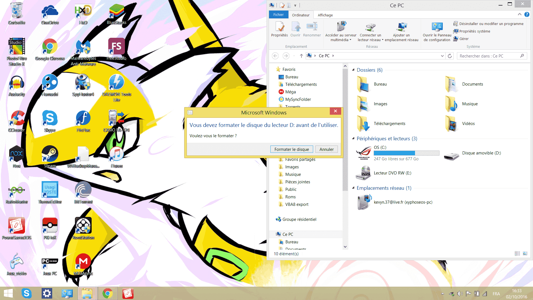
Task: Select the Musique folder icon
Action: [x=451, y=104]
